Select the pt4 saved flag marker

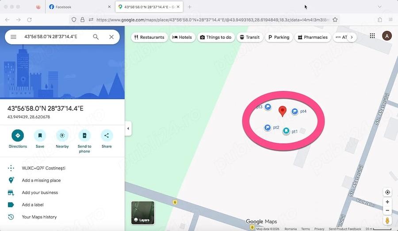tap(295, 111)
